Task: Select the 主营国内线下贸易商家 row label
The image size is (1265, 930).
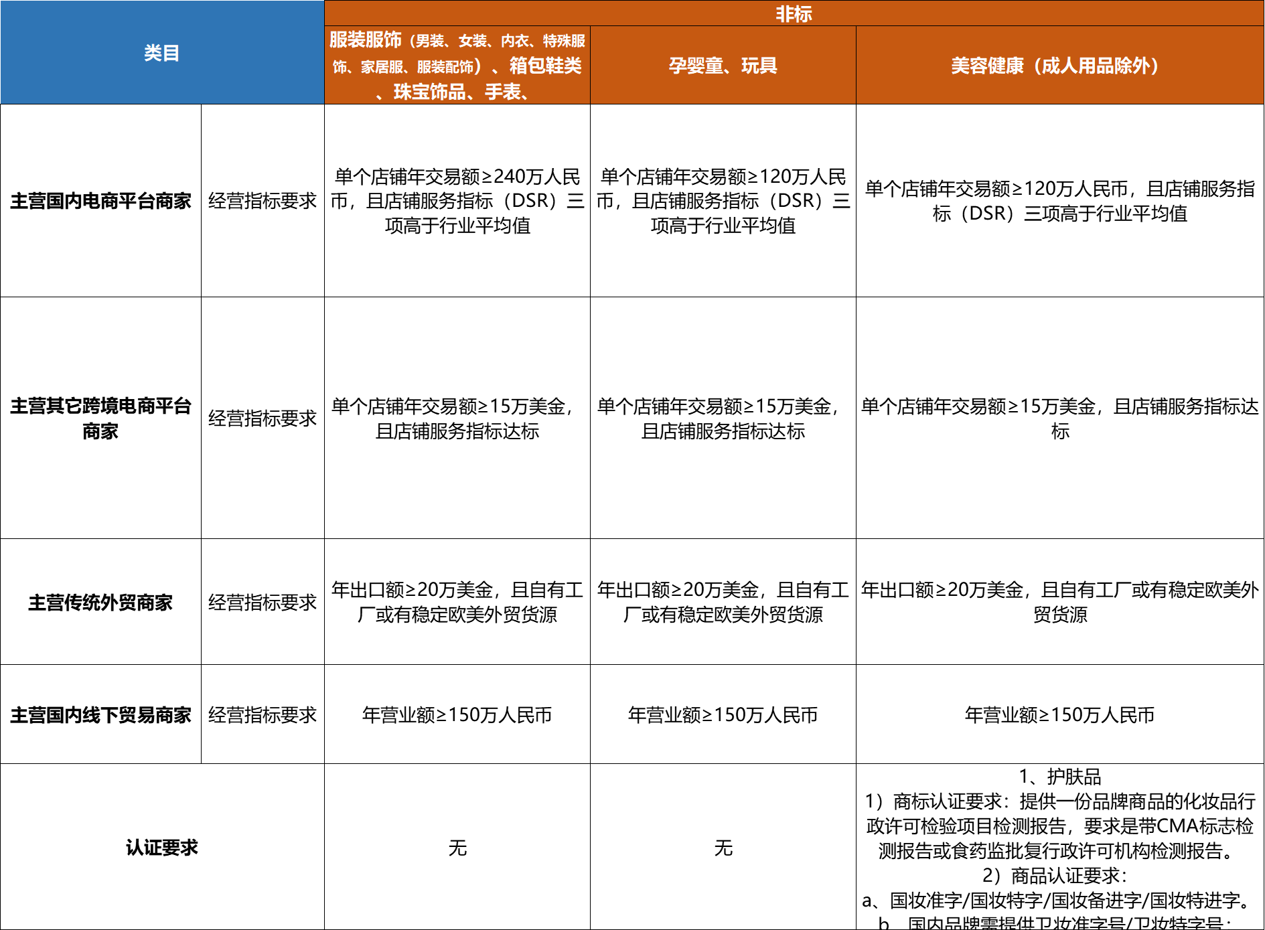Action: click(x=100, y=714)
